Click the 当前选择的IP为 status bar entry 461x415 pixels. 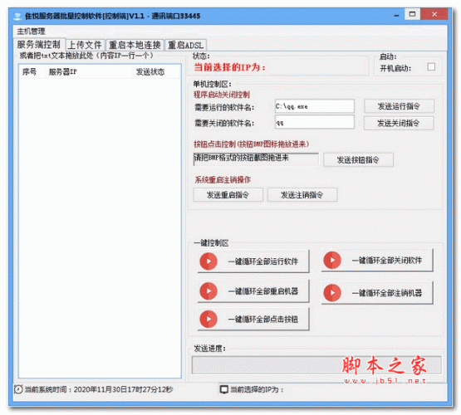257,389
